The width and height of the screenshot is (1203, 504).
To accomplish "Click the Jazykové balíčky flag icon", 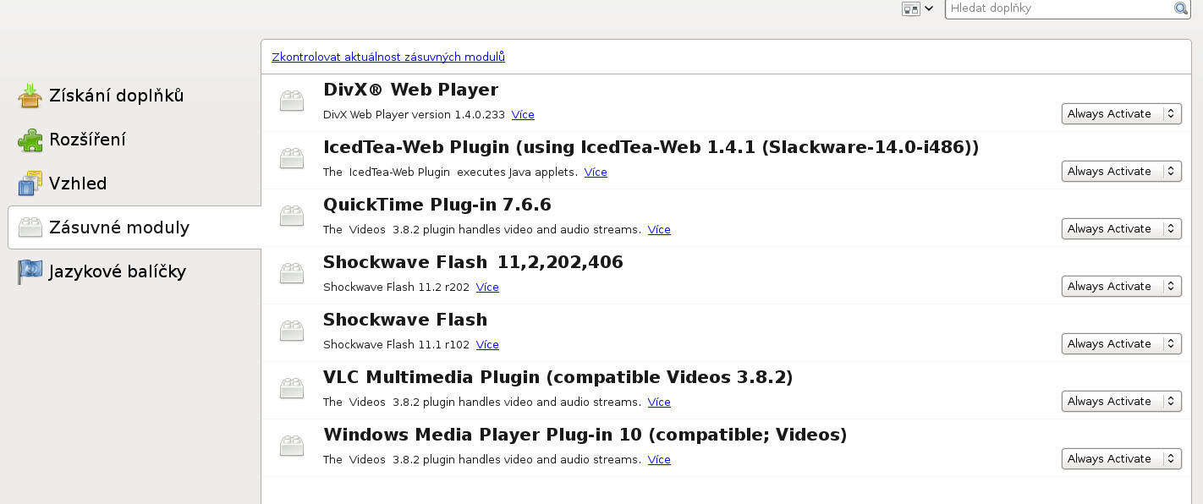I will click(30, 271).
